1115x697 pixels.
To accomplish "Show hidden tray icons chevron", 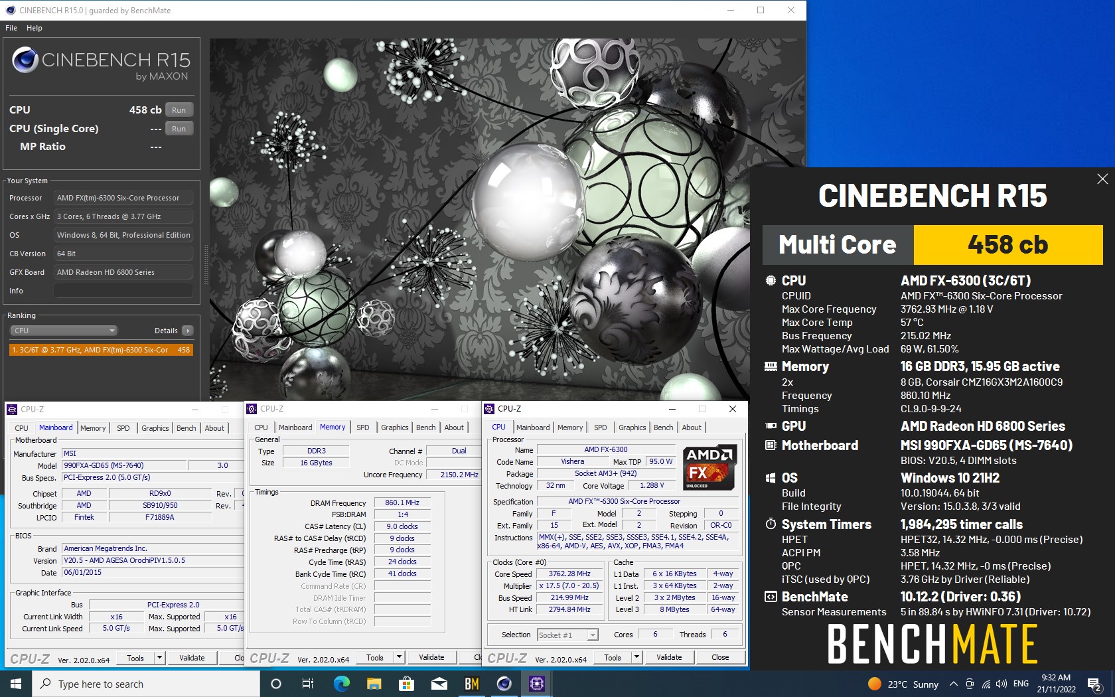I will pos(953,684).
